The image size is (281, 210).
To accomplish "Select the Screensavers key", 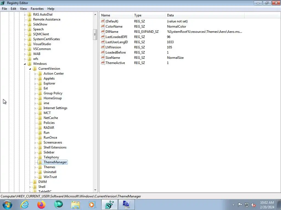I will [x=53, y=142].
